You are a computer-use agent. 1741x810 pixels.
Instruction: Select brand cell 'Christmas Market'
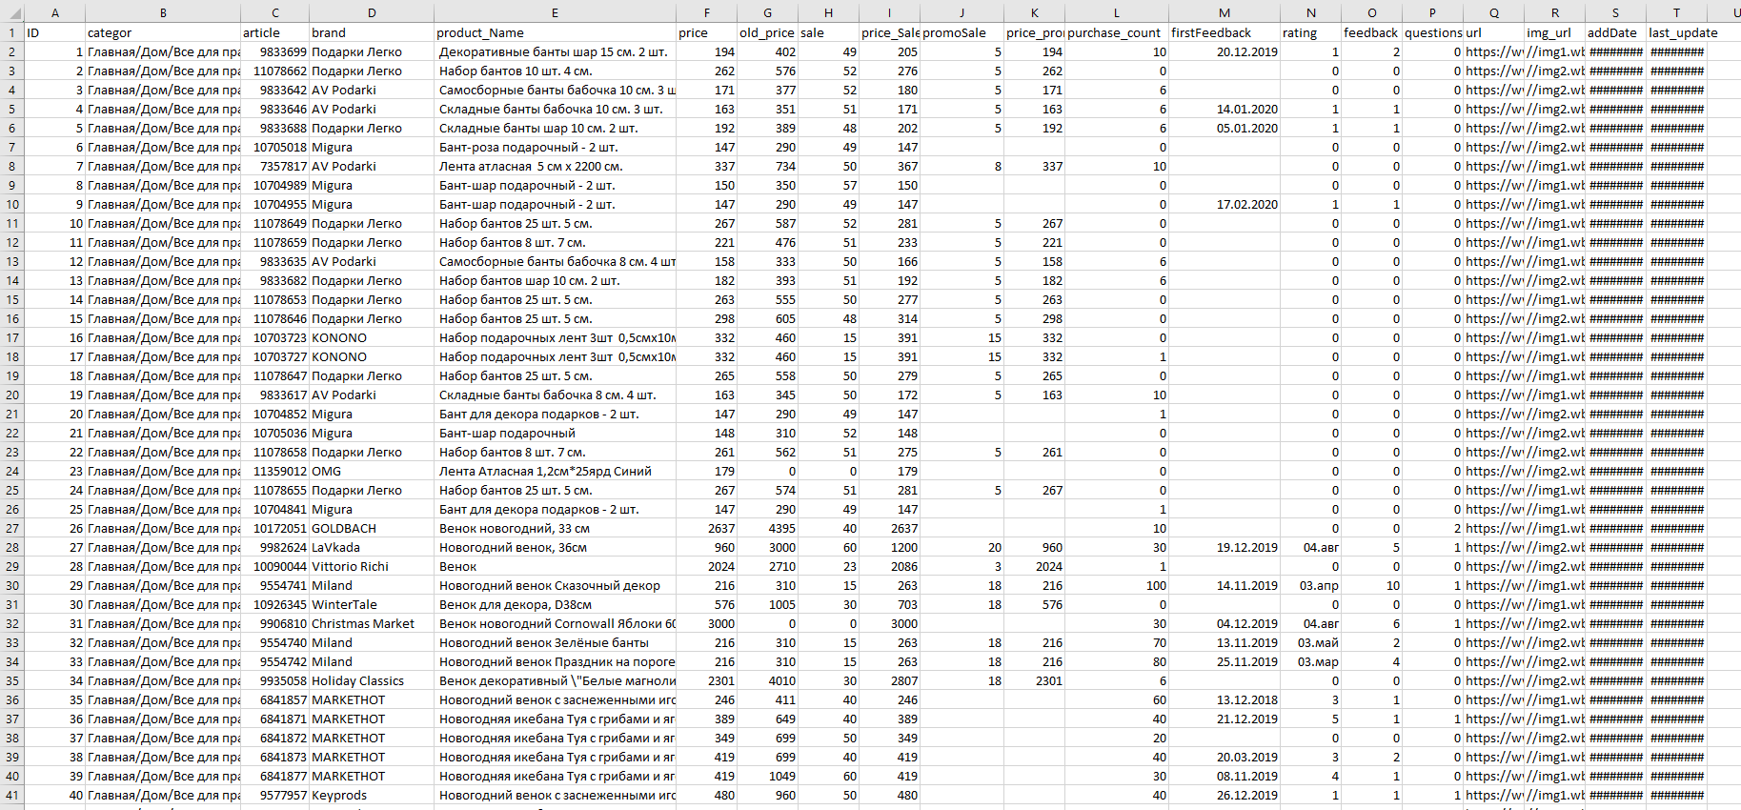tap(372, 623)
